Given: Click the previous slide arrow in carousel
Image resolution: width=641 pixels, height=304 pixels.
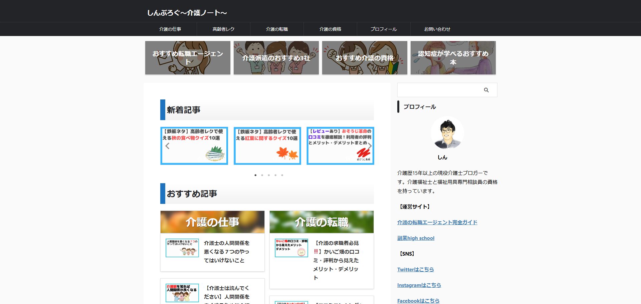Looking at the screenshot, I should [168, 146].
